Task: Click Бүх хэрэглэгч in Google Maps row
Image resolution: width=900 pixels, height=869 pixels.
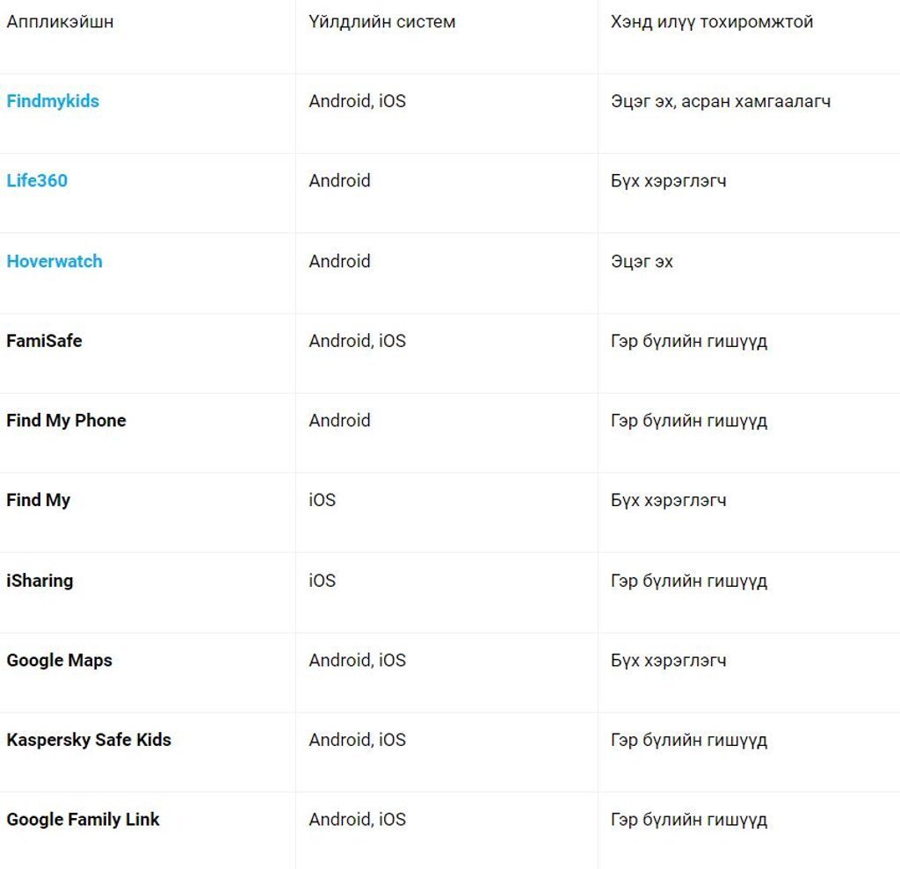Action: (668, 661)
